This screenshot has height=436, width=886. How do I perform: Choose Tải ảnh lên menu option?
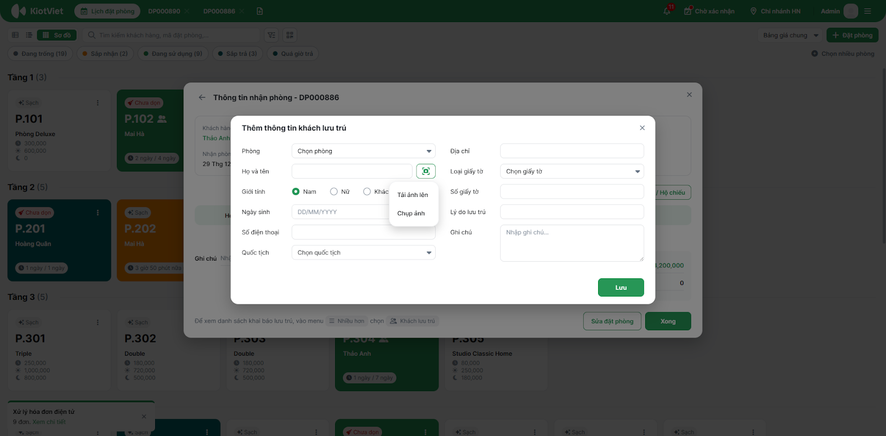tap(413, 195)
